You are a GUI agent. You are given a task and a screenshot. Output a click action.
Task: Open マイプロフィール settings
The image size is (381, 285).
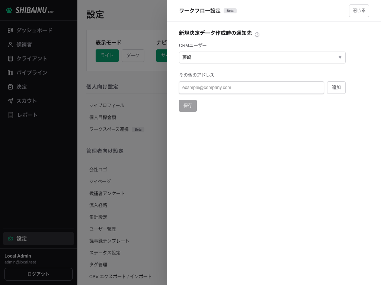pos(107,105)
